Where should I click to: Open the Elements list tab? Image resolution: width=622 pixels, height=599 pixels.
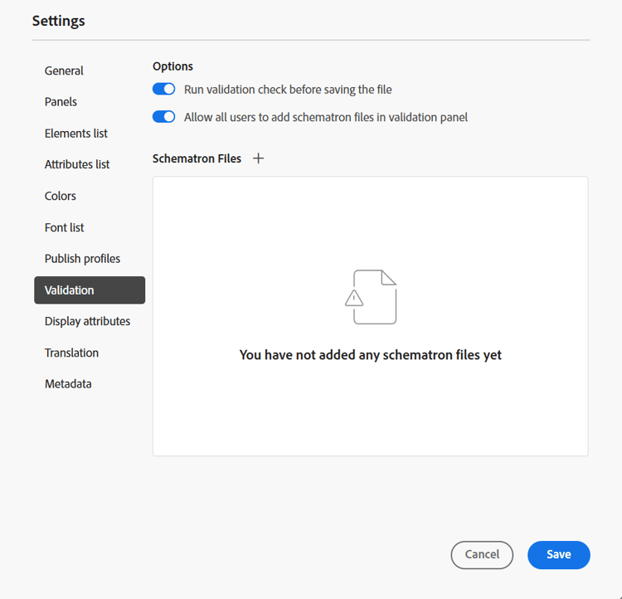76,134
